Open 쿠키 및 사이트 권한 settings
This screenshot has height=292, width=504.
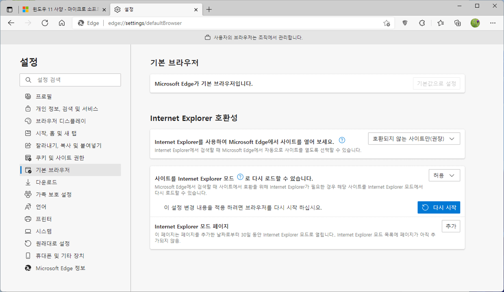coord(70,158)
